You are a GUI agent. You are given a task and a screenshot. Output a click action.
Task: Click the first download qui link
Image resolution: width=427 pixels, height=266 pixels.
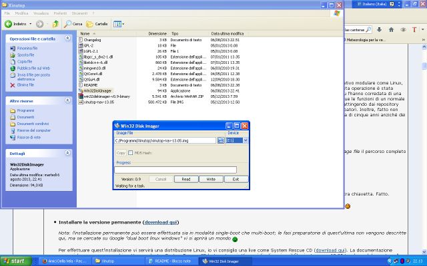pos(161,222)
